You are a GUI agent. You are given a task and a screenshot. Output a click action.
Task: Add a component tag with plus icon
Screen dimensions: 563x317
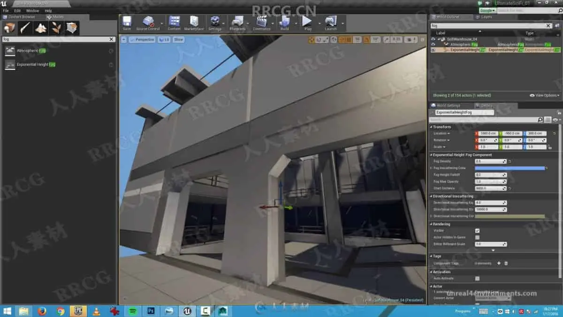point(499,263)
